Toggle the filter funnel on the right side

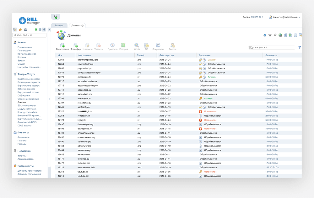[x=300, y=47]
